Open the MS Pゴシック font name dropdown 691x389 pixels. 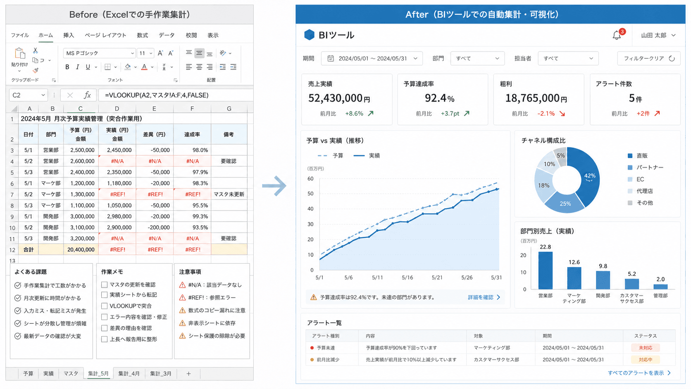[132, 53]
